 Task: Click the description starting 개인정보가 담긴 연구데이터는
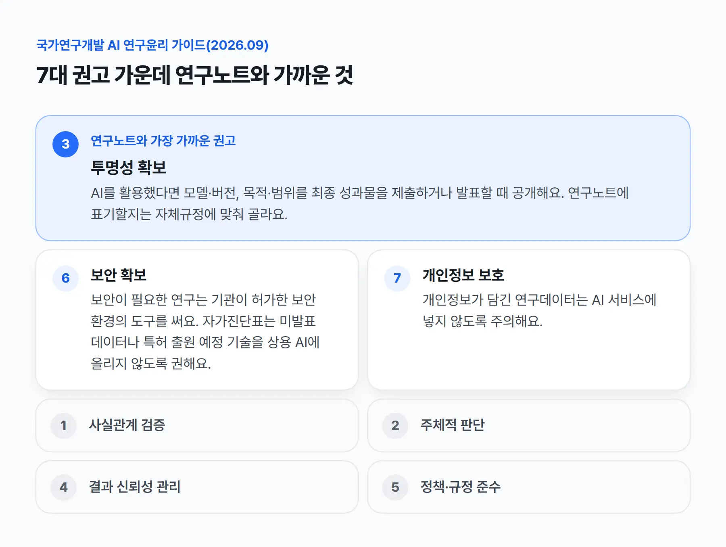pyautogui.click(x=540, y=310)
